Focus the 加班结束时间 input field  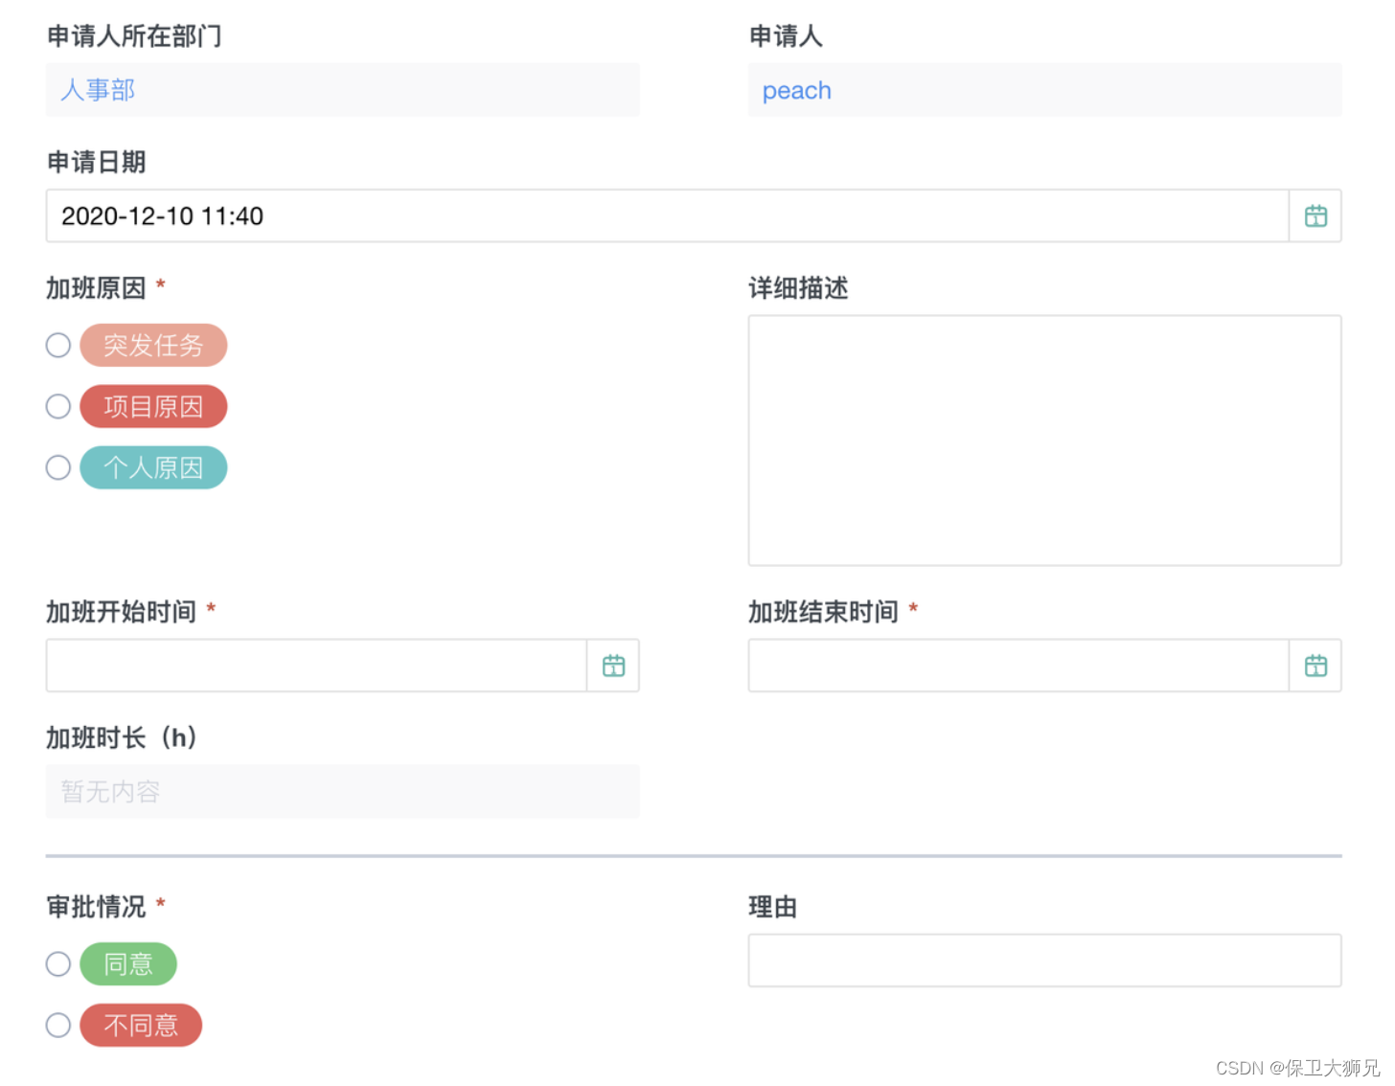1018,666
